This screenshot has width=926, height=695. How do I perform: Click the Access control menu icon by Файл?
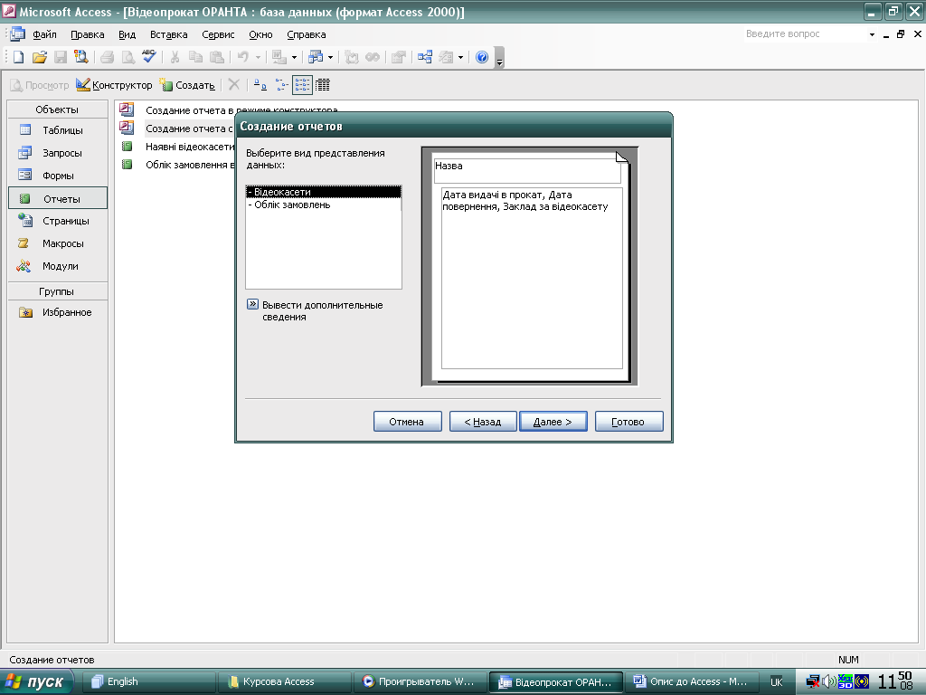(16, 34)
